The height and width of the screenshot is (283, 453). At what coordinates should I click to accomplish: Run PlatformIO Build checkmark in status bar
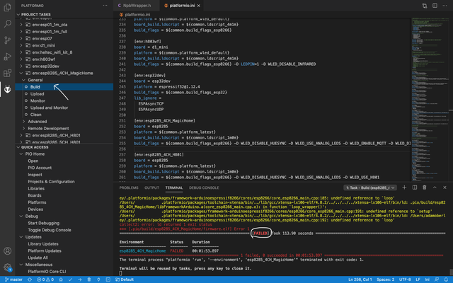click(70, 279)
